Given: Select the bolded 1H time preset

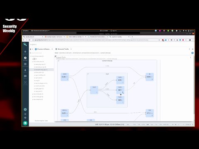Looking at the screenshot, I should pyautogui.click(x=148, y=125).
